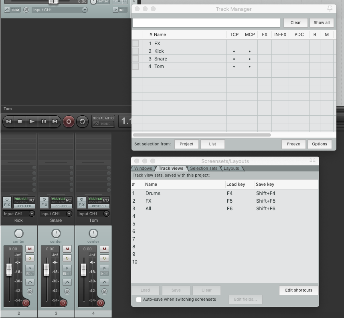Select Track views tab in Screensets

click(171, 168)
